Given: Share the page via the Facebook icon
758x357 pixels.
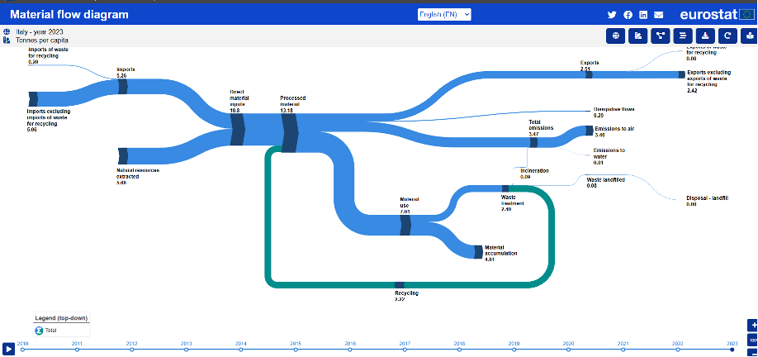Looking at the screenshot, I should tap(628, 15).
